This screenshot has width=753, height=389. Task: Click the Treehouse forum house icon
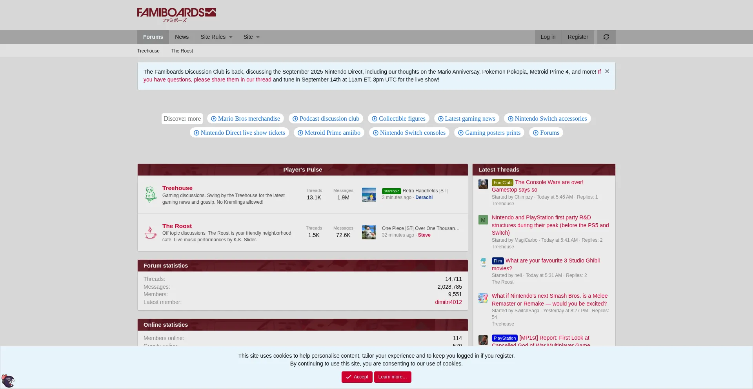[151, 195]
